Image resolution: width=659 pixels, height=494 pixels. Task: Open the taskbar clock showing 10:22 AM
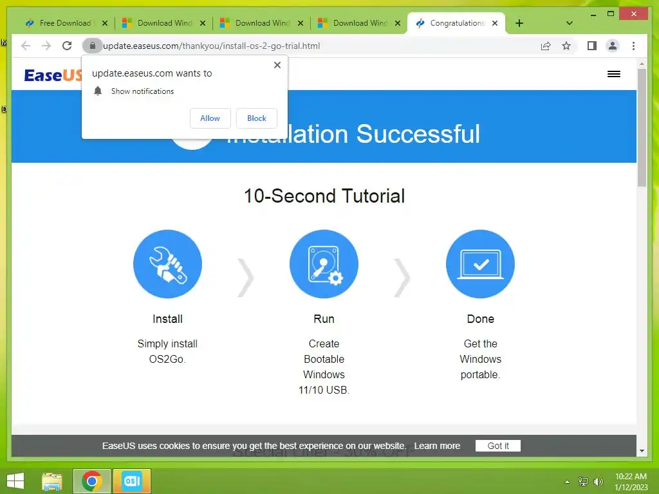tap(631, 482)
